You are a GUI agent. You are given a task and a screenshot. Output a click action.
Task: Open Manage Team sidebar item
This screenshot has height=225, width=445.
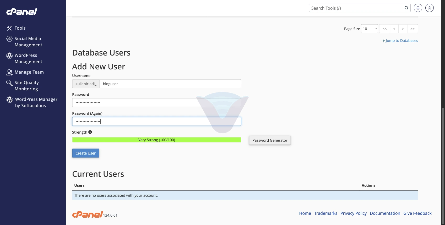click(29, 72)
